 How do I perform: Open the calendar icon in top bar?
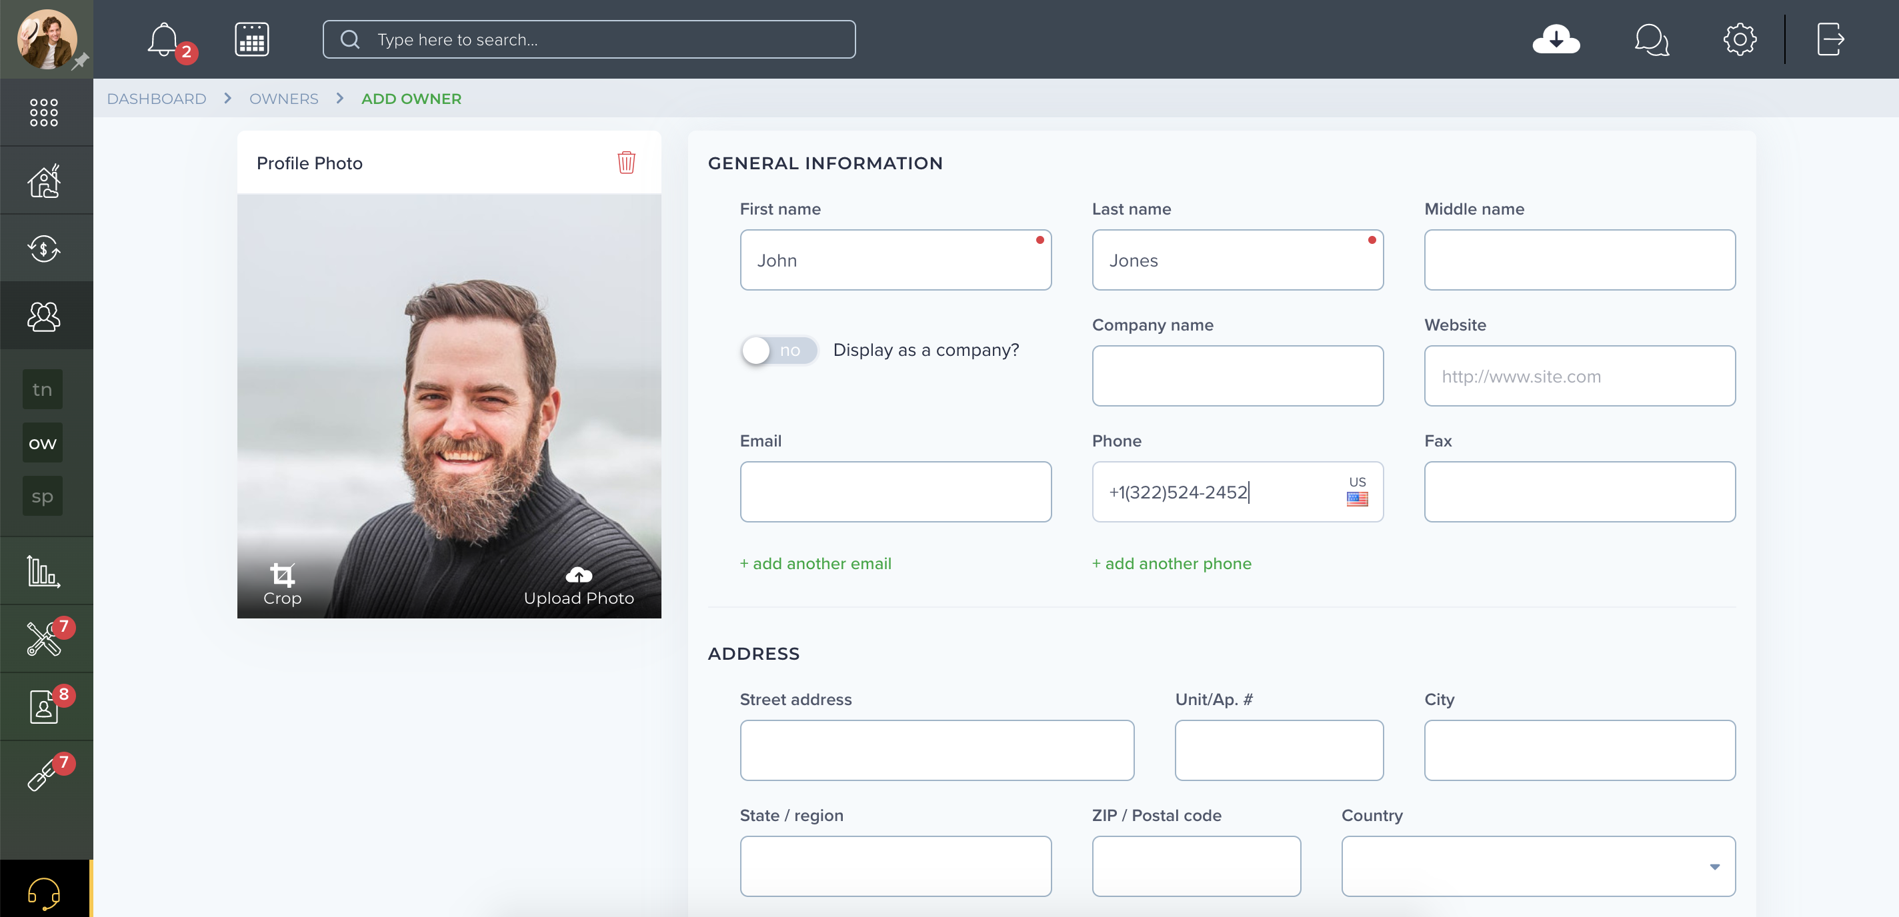pos(251,39)
